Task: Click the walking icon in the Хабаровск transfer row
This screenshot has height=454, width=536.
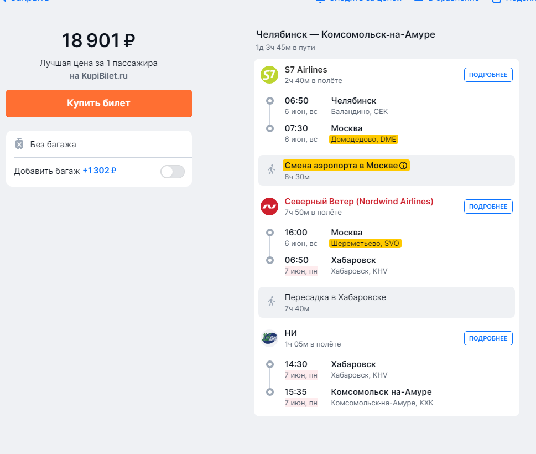Action: coord(270,302)
